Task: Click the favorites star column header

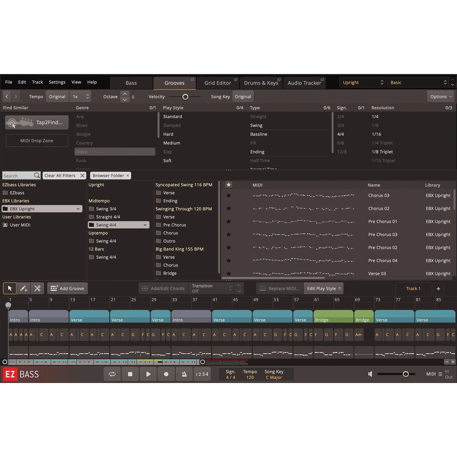Action: 228,185
